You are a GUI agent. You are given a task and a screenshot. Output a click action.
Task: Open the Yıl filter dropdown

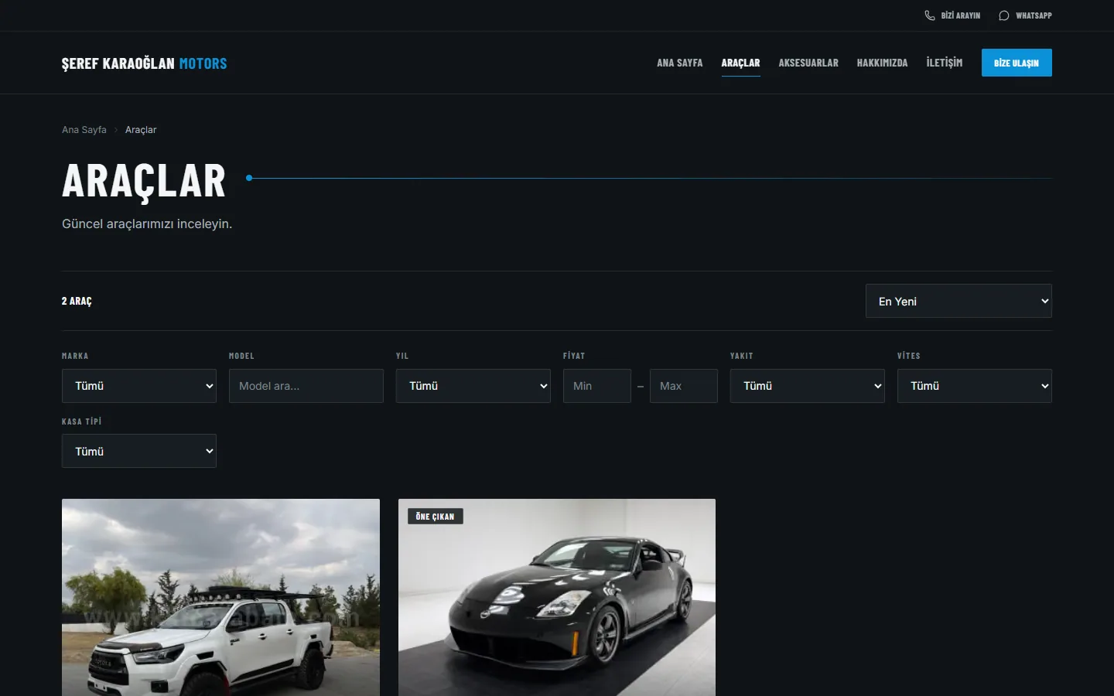pyautogui.click(x=473, y=386)
